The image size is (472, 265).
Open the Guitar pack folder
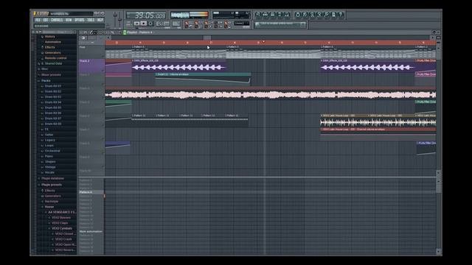tap(49, 135)
